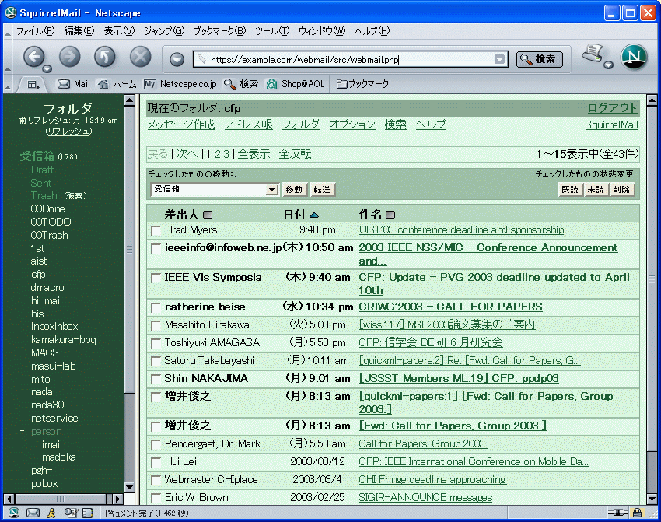Click the AIM running-man icon in status bar
Image resolution: width=661 pixels, height=522 pixels.
51,513
